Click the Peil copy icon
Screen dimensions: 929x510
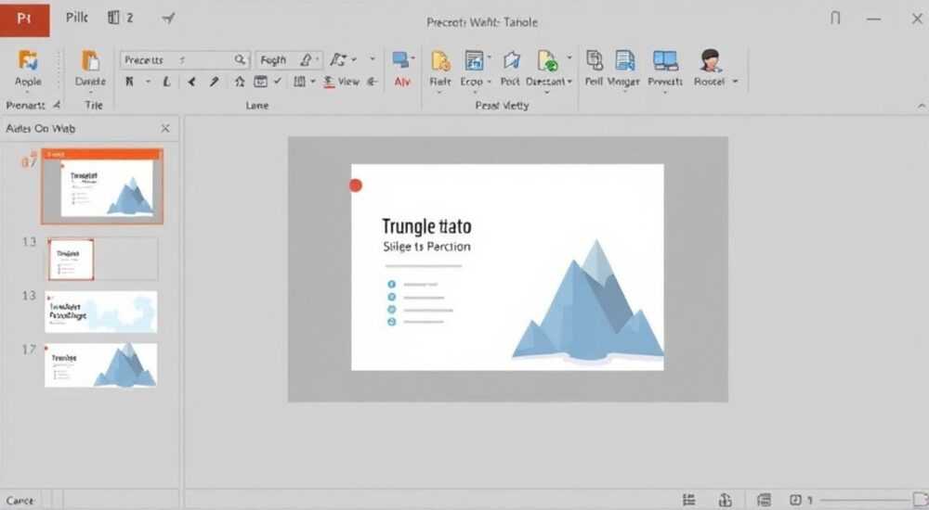[x=595, y=60]
